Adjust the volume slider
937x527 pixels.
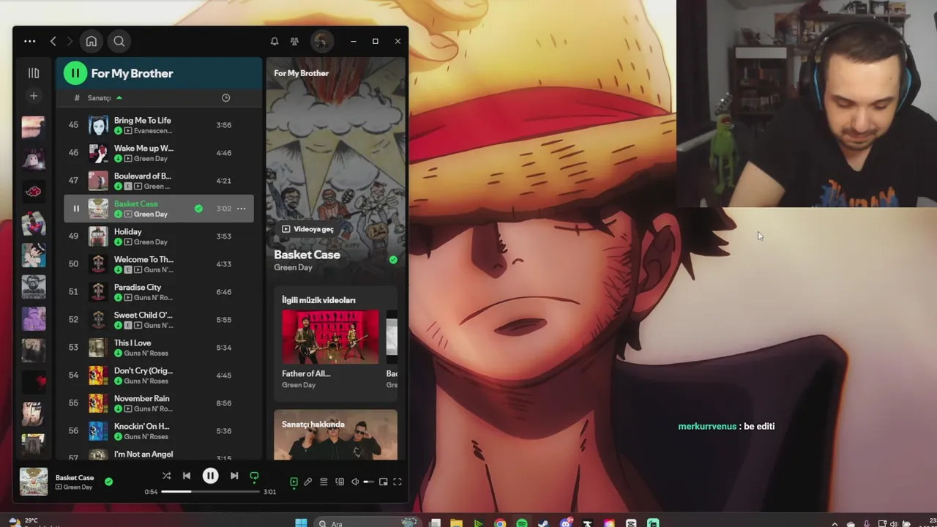[369, 482]
